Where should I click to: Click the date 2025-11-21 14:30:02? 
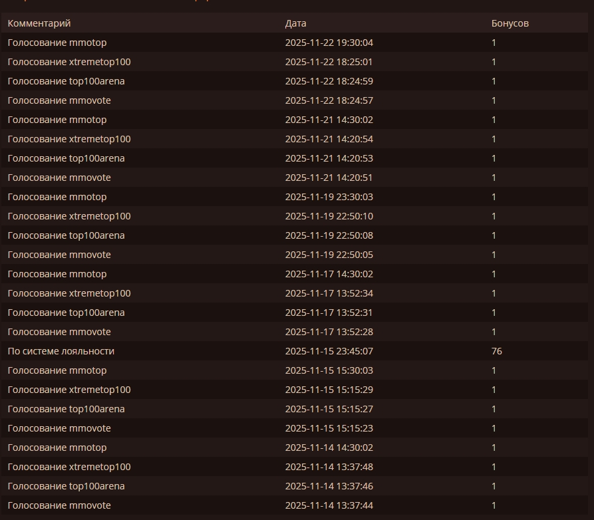pos(329,120)
